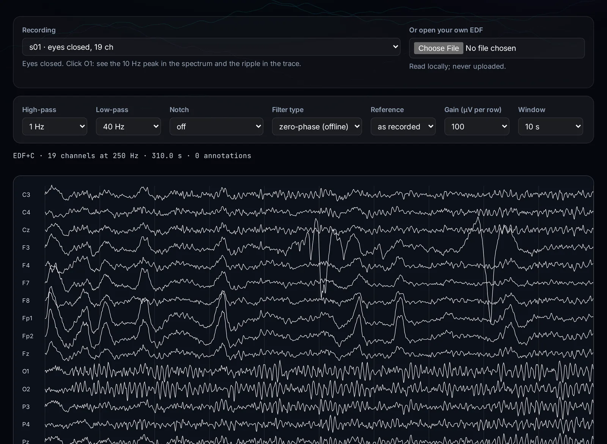
Task: Select the P3 channel label
Action: coord(26,407)
